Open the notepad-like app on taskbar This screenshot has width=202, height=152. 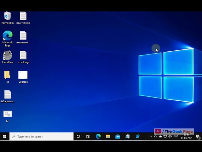point(128,136)
